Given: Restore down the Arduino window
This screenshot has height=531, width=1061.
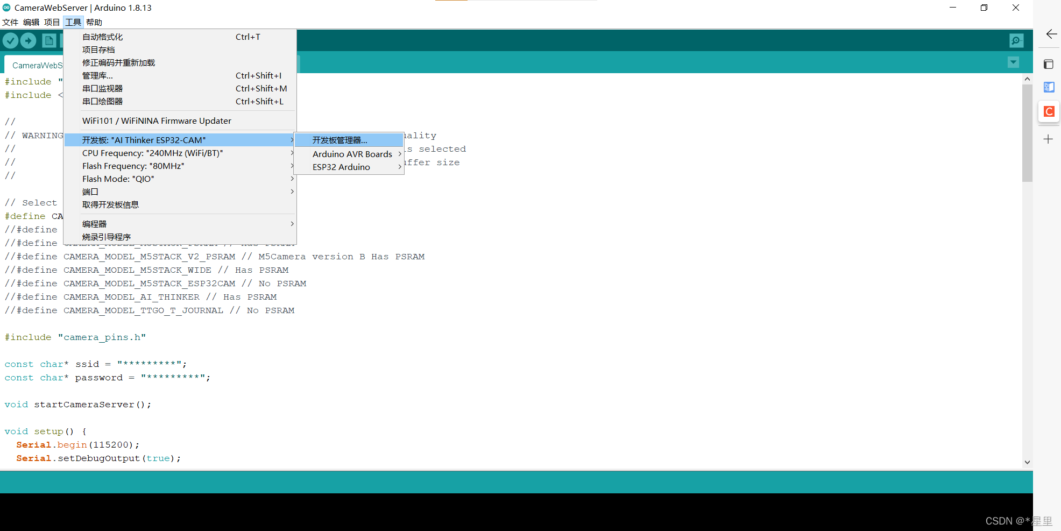Looking at the screenshot, I should coord(984,8).
